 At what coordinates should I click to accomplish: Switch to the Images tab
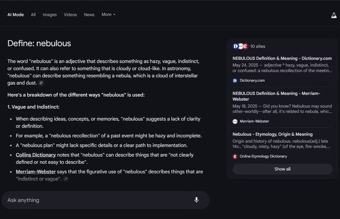49,15
